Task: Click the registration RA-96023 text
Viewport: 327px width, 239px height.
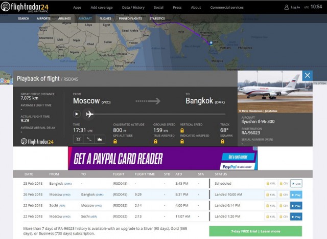Action: 251,133
